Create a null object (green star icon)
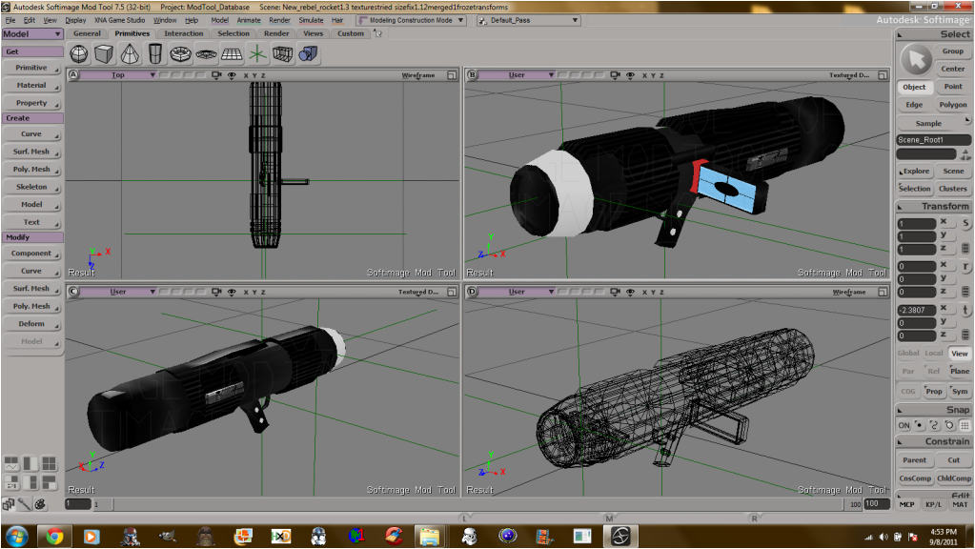Image resolution: width=975 pixels, height=549 pixels. point(256,54)
